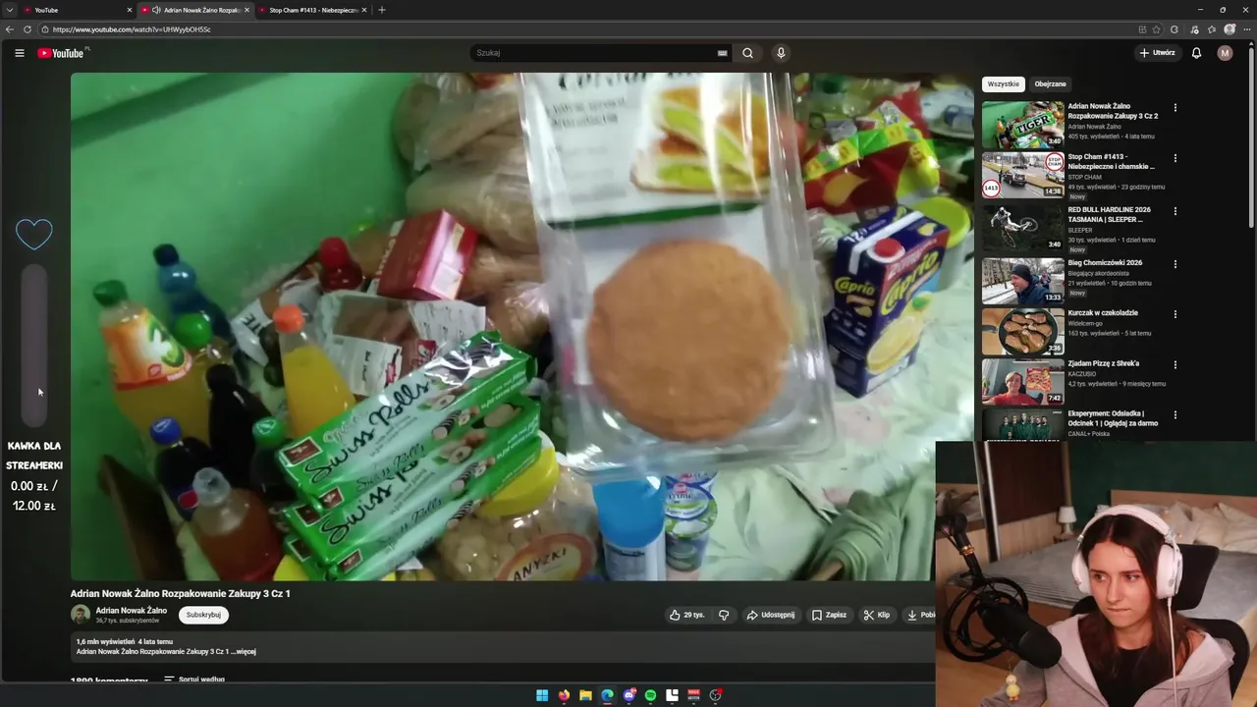
Task: Open Windows Start menu in taskbar
Action: [542, 695]
